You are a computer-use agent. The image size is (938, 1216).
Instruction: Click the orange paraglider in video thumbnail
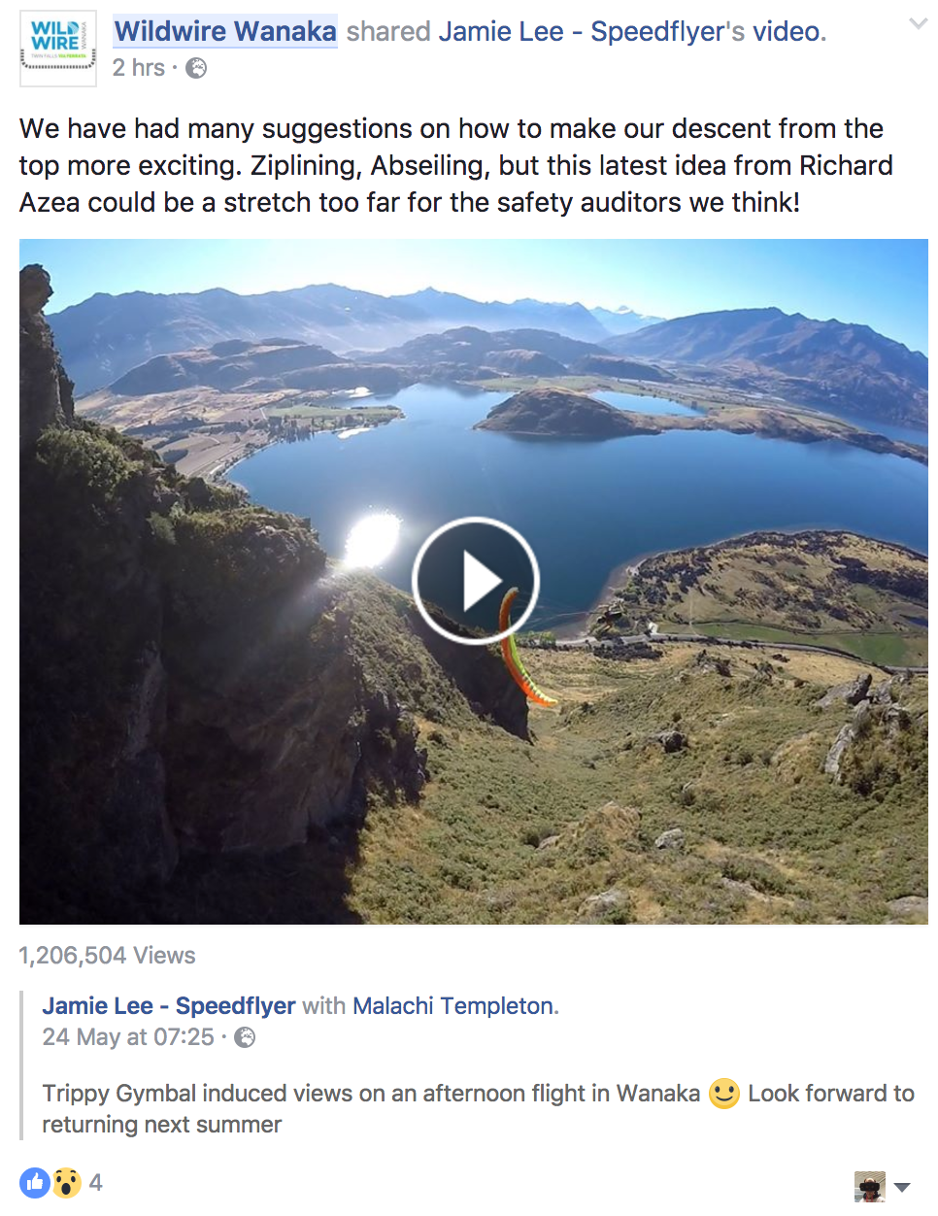[x=520, y=648]
